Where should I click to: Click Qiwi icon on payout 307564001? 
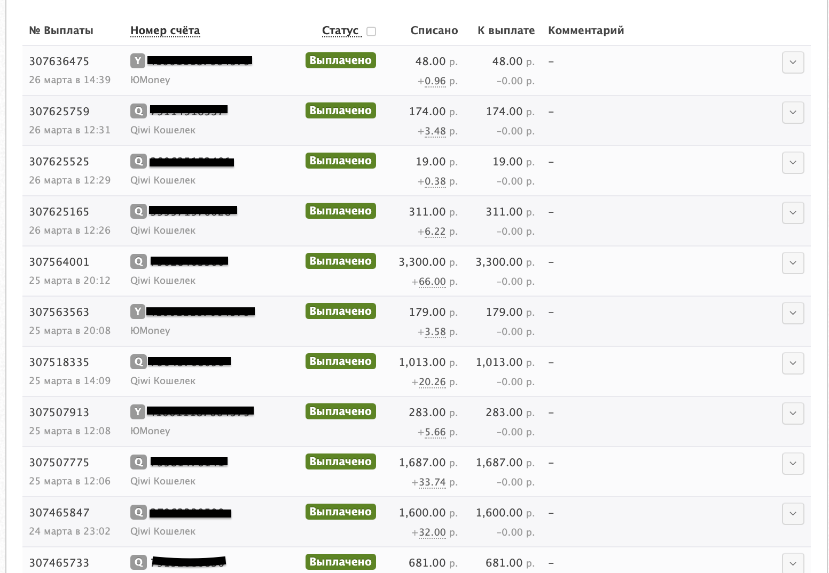[138, 261]
